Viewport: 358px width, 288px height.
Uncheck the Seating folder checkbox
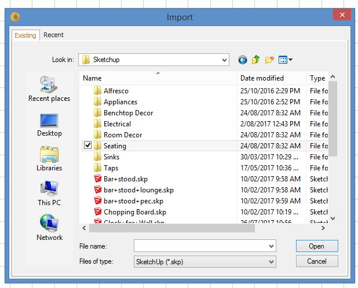87,146
